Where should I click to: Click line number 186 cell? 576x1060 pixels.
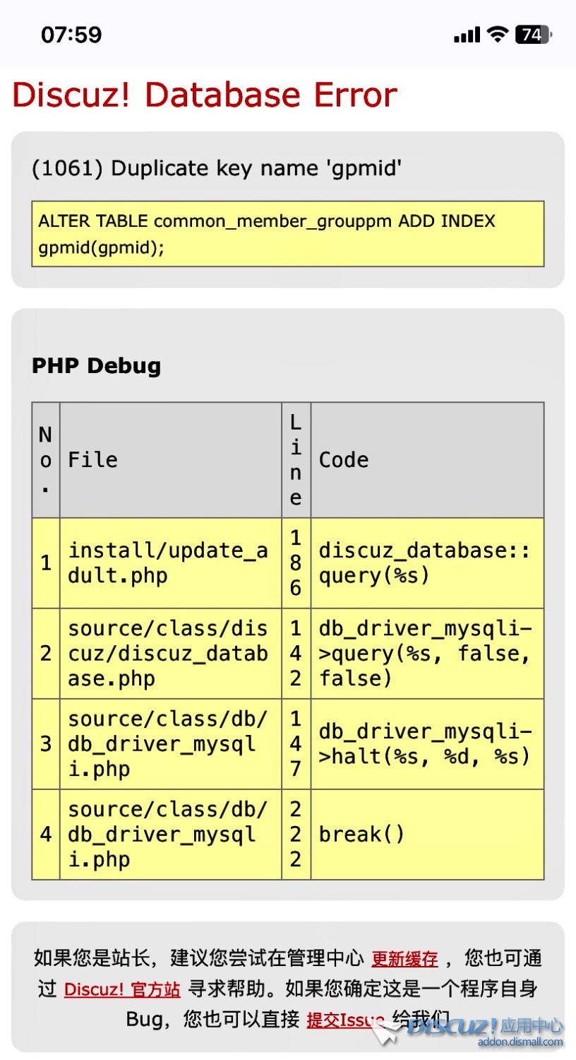[x=296, y=563]
